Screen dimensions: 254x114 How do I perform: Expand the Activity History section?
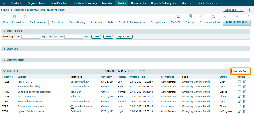tap(4, 60)
